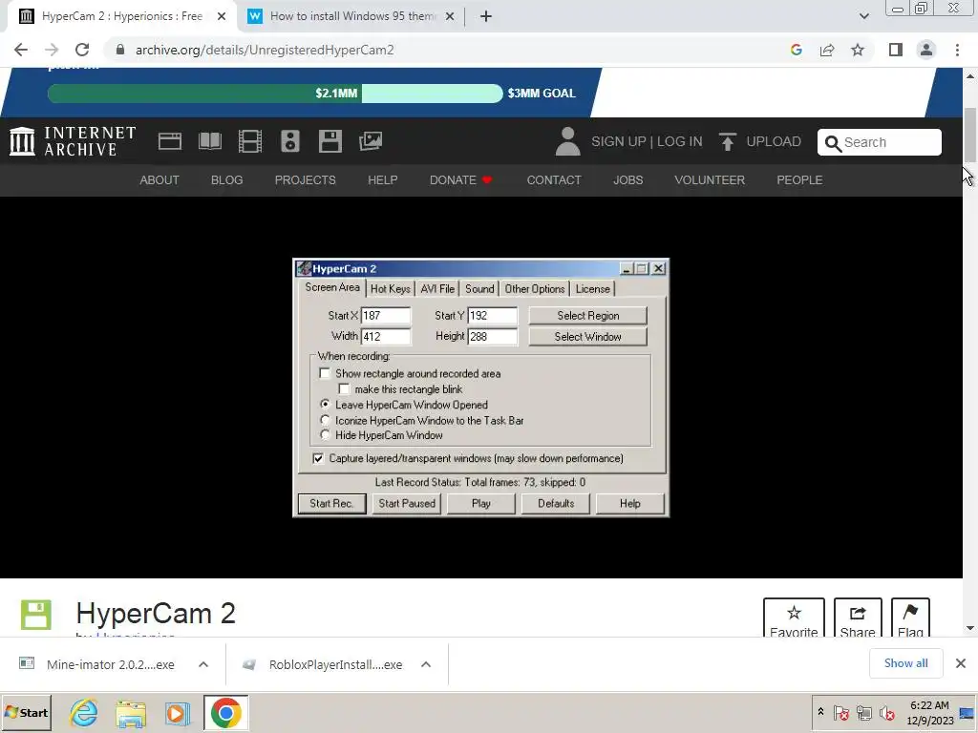Viewport: 978px width, 733px height.
Task: Share this page via address bar icon
Action: [827, 50]
